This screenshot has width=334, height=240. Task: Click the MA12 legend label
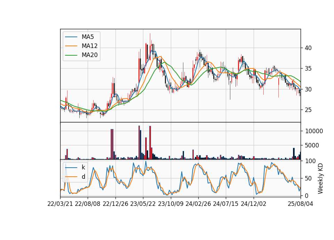(x=89, y=46)
